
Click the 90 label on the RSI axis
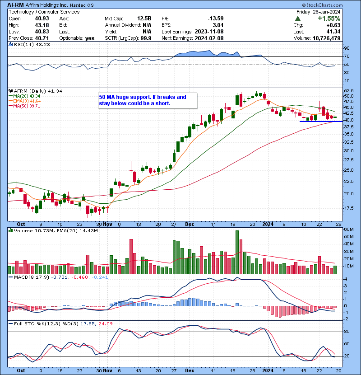347,48
